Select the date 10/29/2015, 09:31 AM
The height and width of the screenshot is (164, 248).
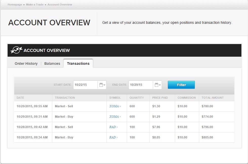[32, 117]
